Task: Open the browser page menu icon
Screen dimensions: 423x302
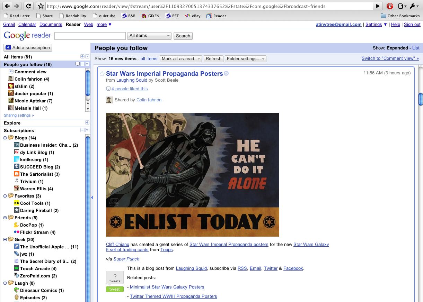Action: pos(401,6)
